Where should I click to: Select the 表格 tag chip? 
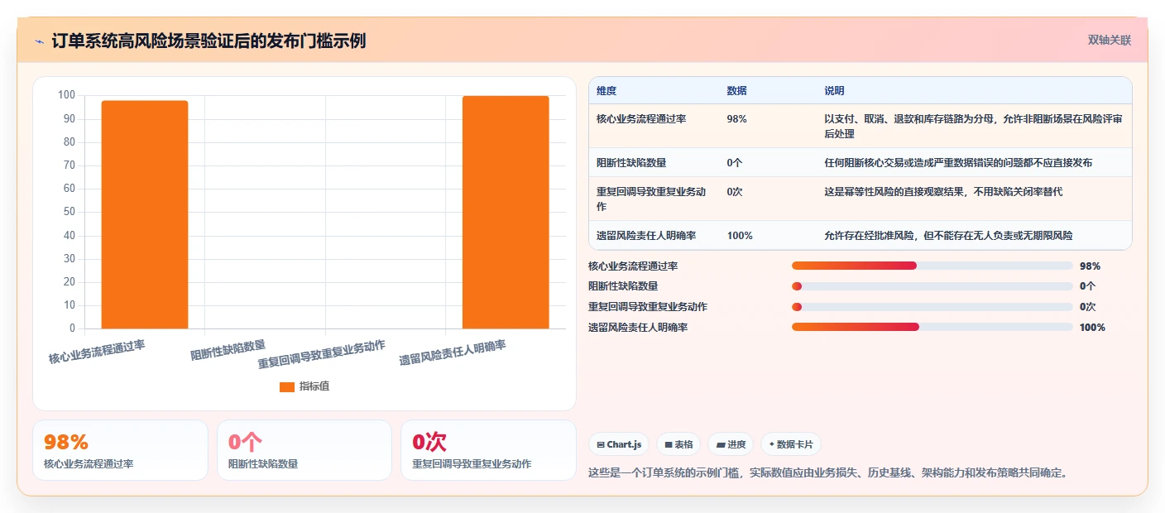[x=678, y=444]
